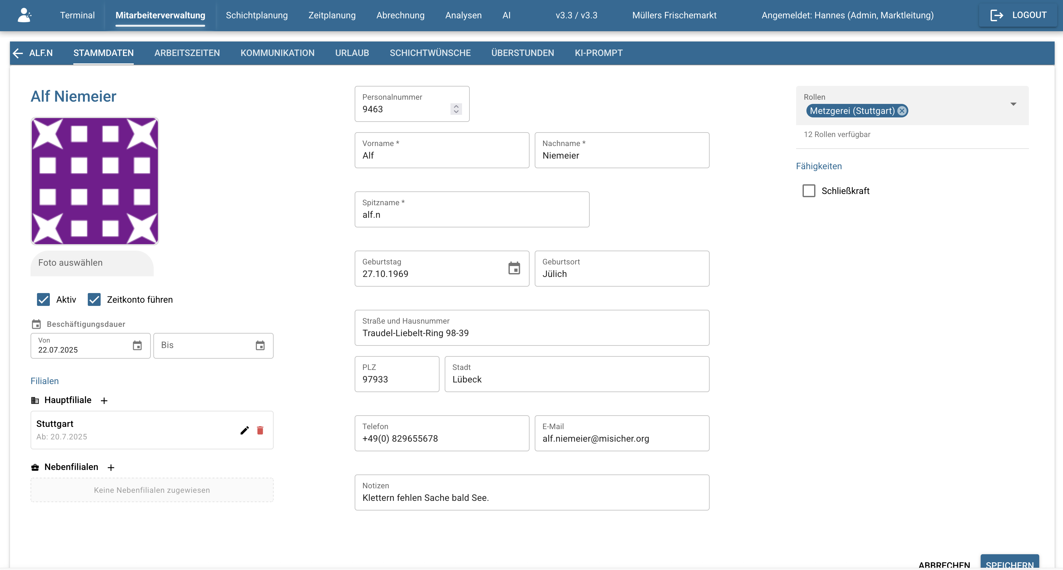
Task: Click the user profile icon top left
Action: [x=24, y=15]
